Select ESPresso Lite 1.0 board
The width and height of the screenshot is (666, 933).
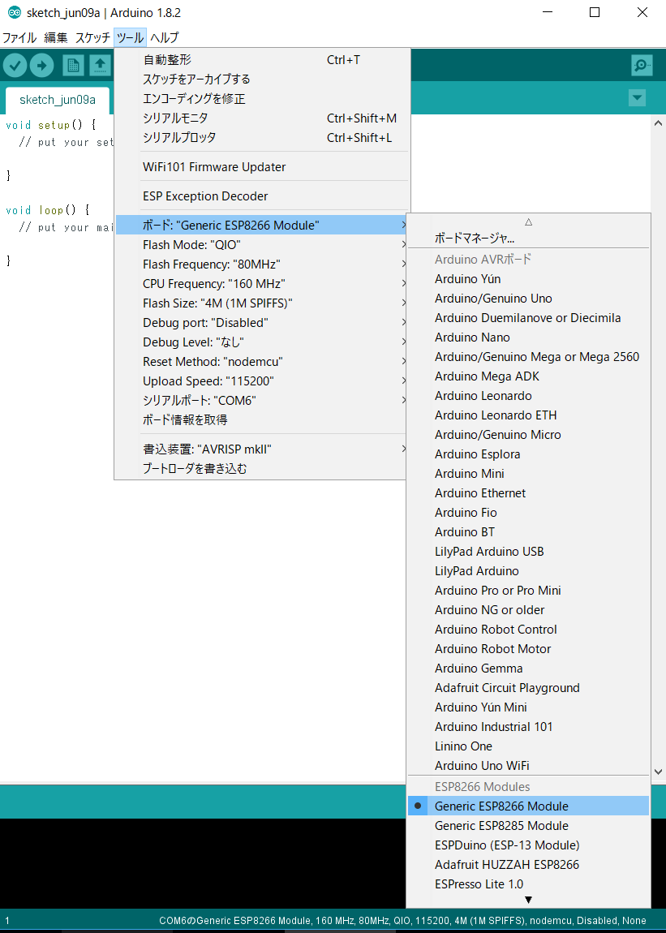point(529,884)
